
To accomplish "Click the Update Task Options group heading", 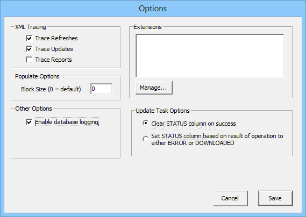I will pyautogui.click(x=162, y=111).
